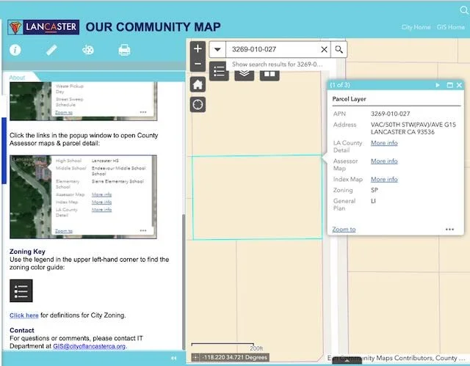Open the Legend list widget
The image size is (470, 366).
tap(220, 70)
